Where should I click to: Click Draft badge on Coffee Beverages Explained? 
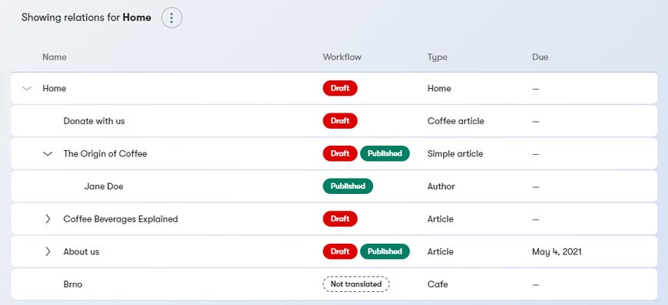[340, 218]
